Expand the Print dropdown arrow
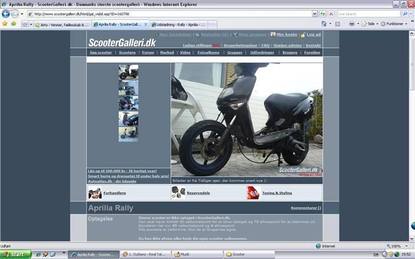Viewport: 415px width, 259px height. click(358, 24)
